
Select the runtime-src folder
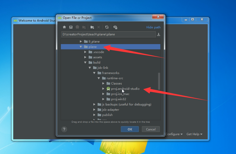click(115, 78)
